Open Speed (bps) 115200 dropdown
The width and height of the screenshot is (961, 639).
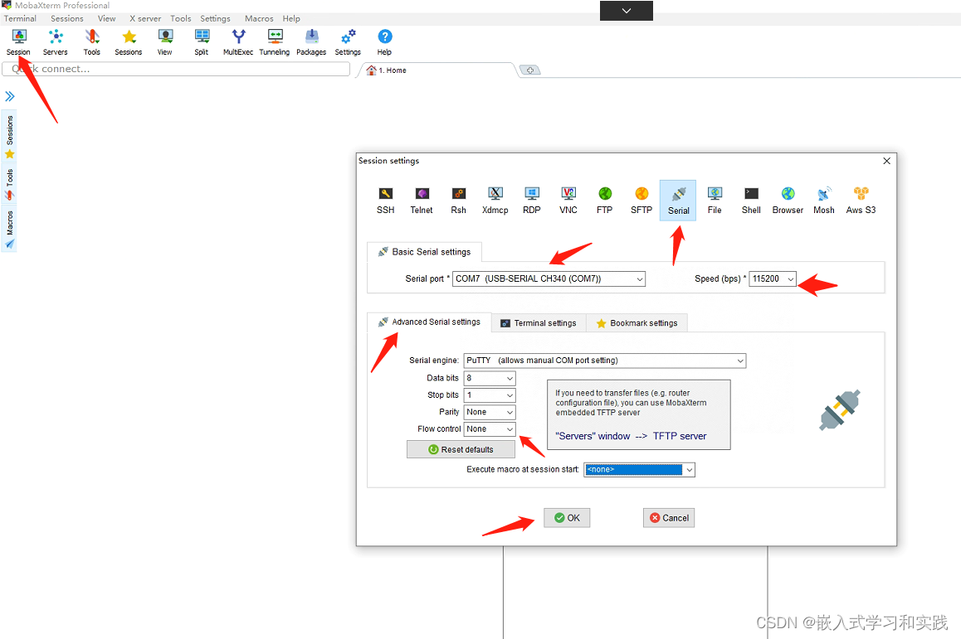coord(773,278)
